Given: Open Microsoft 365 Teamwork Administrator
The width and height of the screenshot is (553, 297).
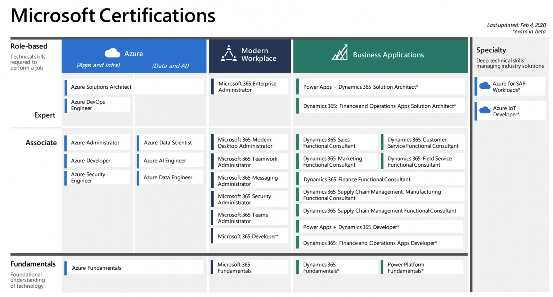Looking at the screenshot, I should 250,162.
